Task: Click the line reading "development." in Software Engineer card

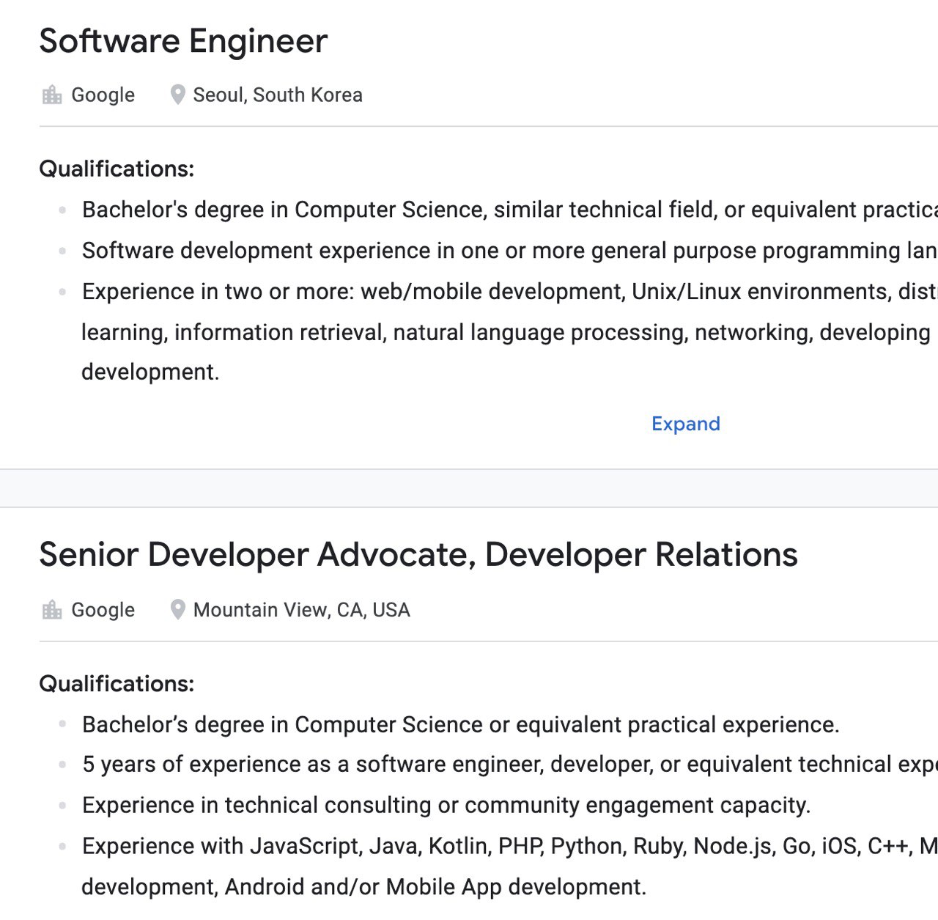Action: point(150,372)
